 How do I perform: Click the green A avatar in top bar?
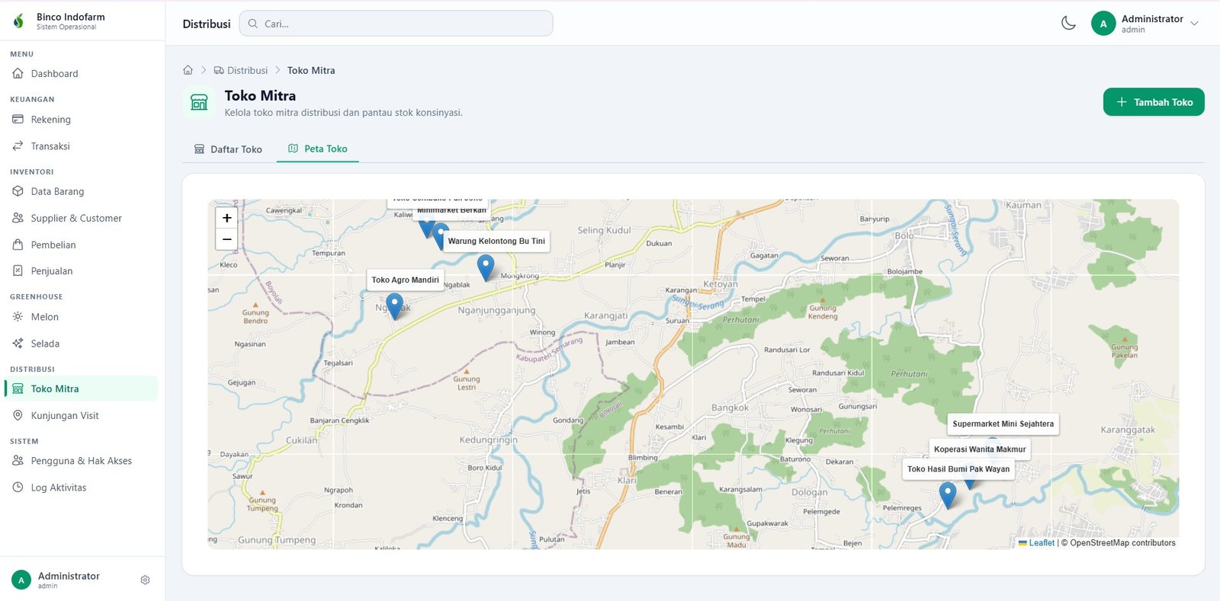tap(1103, 24)
